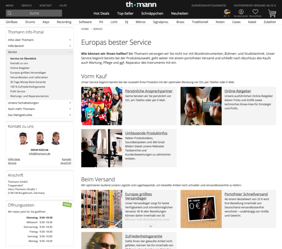
Task: Select PLEK Service sidebar entry
Action: pyautogui.click(x=17, y=91)
